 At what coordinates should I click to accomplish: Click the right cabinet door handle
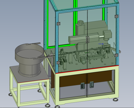[x=91, y=85]
